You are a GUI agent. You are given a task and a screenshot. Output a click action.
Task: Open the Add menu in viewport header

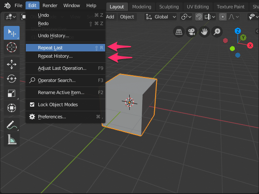point(110,17)
